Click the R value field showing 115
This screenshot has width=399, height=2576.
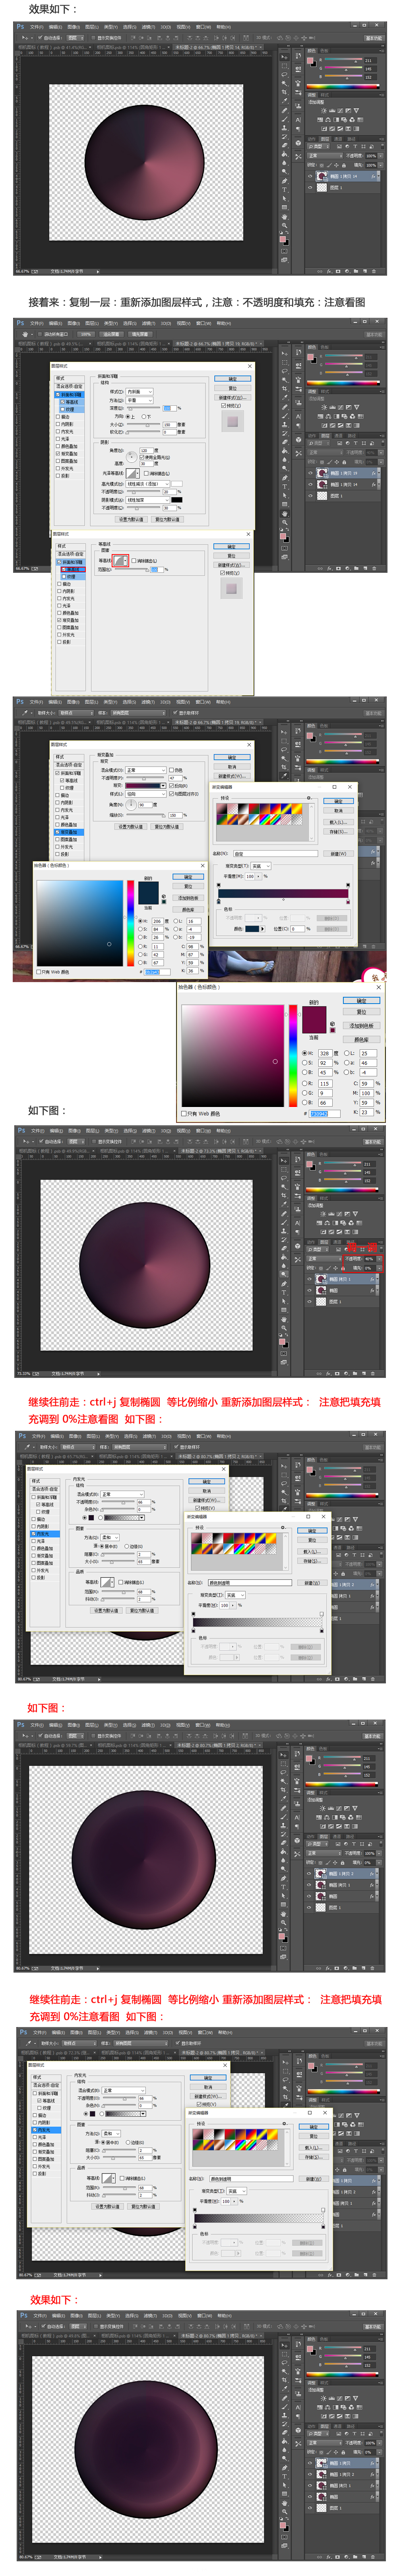(x=325, y=1083)
